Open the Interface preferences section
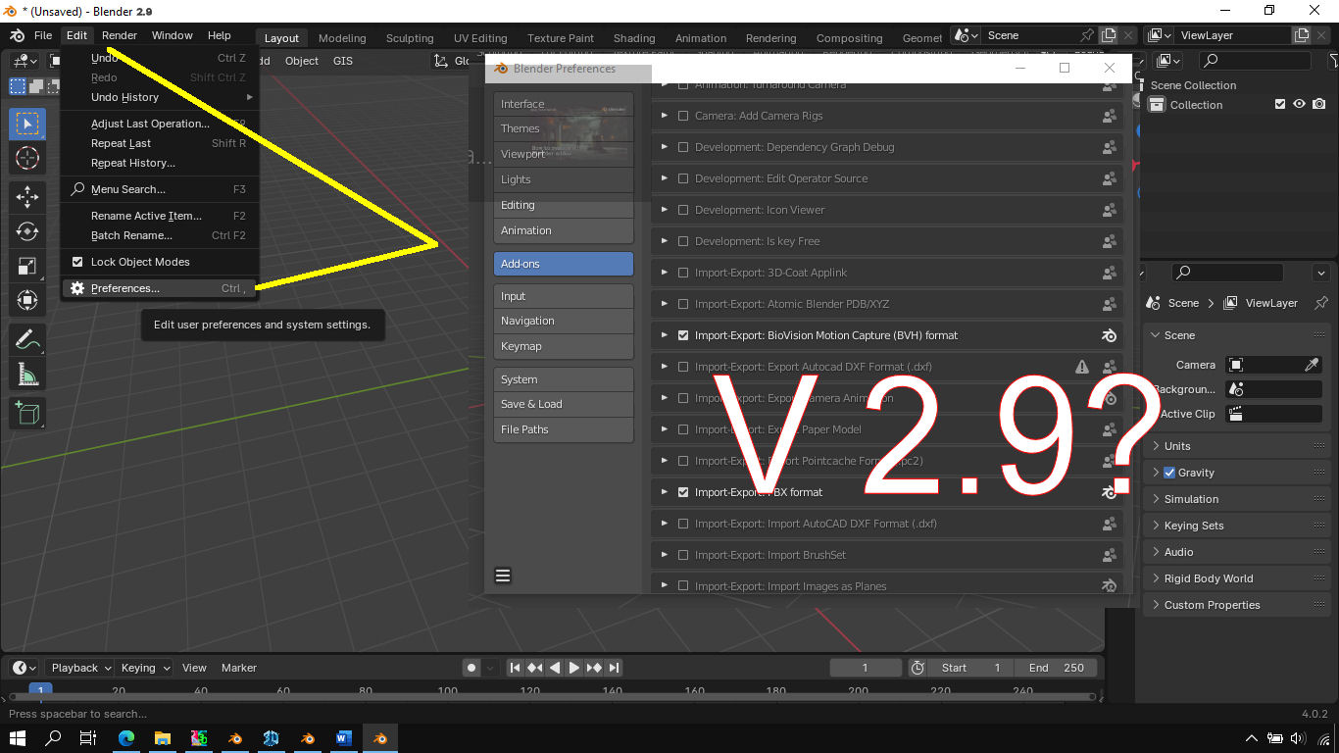Image resolution: width=1339 pixels, height=753 pixels. pos(564,104)
